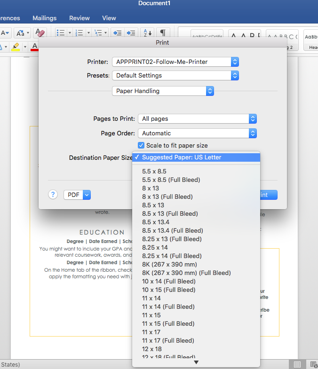
Task: Click the A-Z sort icon
Action: coord(147,33)
